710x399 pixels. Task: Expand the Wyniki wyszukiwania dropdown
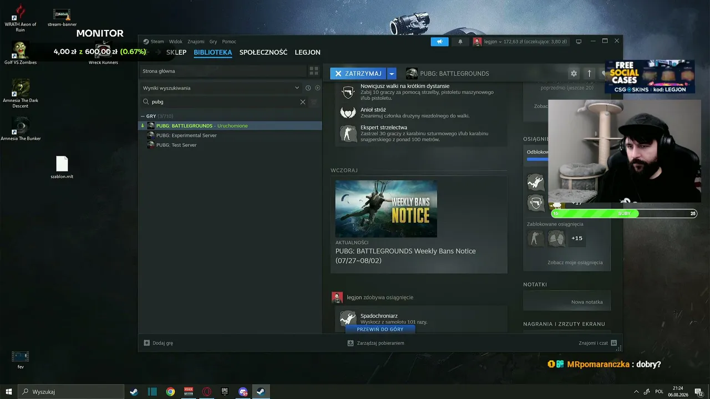297,88
